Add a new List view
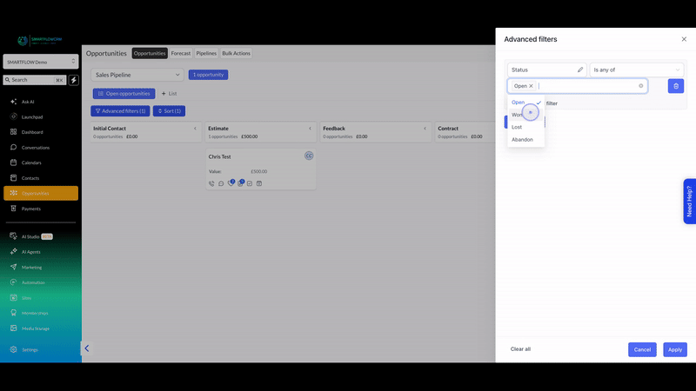Screen dimensions: 696x391 pyautogui.click(x=169, y=94)
